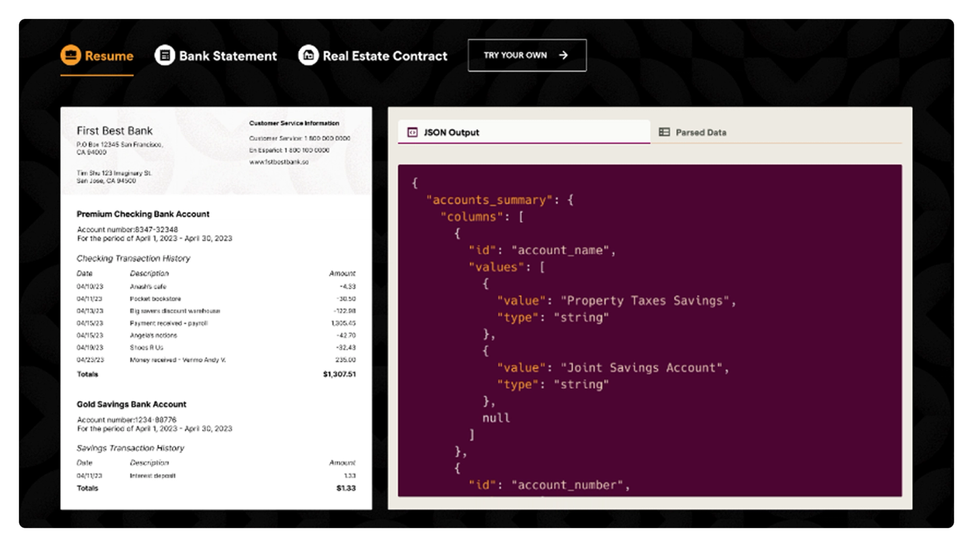Open the Real Estate Contract tab
Viewport: 973px width, 547px height.
click(x=373, y=56)
